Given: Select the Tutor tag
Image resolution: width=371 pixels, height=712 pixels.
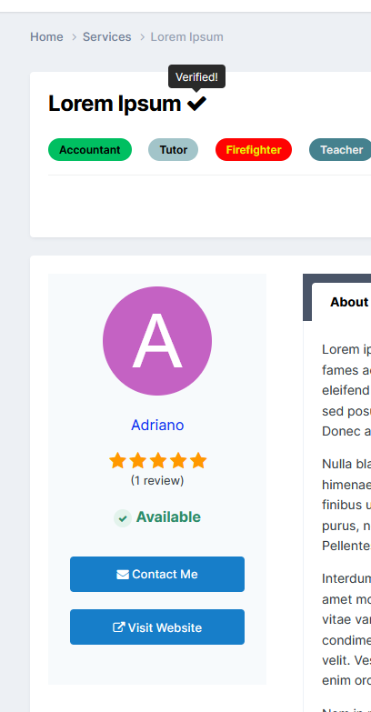Looking at the screenshot, I should (174, 150).
